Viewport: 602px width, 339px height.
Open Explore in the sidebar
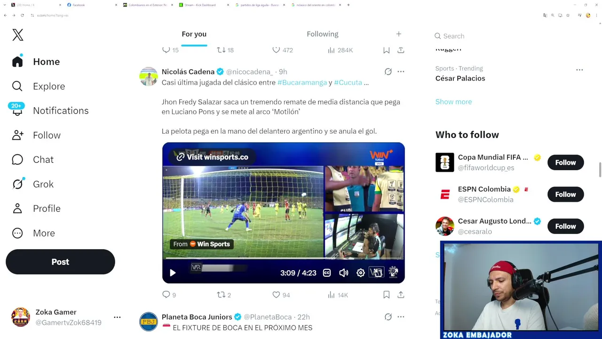[38, 86]
